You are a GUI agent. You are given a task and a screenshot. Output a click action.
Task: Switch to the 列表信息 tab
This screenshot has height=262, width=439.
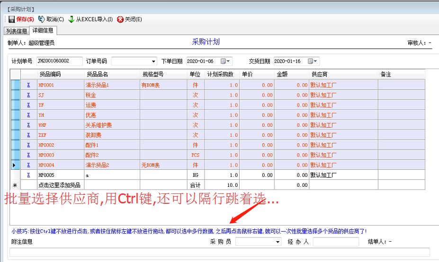click(16, 31)
